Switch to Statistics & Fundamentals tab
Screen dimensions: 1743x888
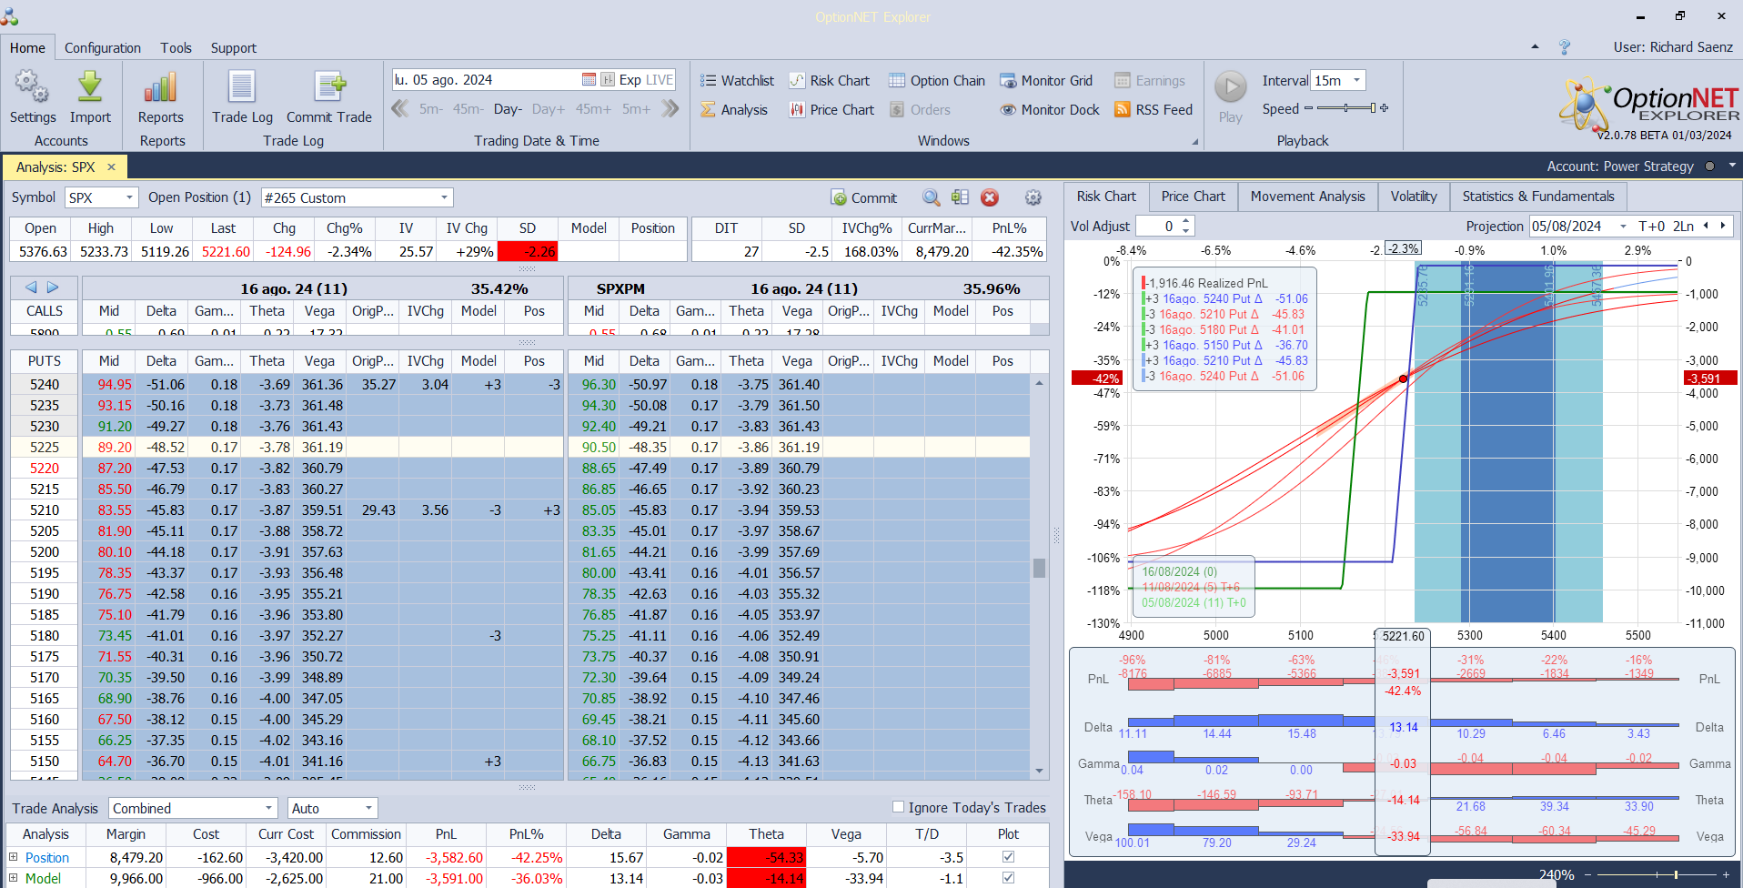point(1537,197)
